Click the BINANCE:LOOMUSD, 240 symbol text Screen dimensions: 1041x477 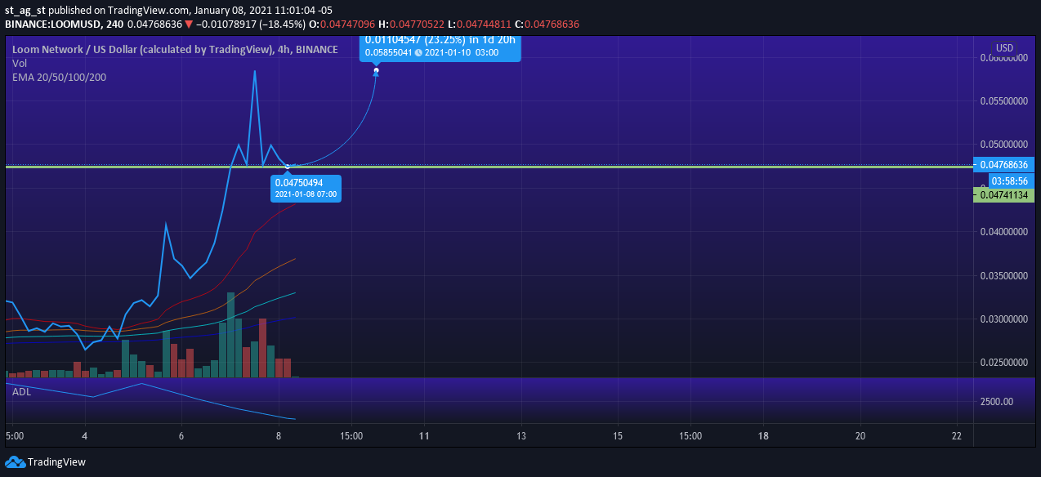point(65,25)
